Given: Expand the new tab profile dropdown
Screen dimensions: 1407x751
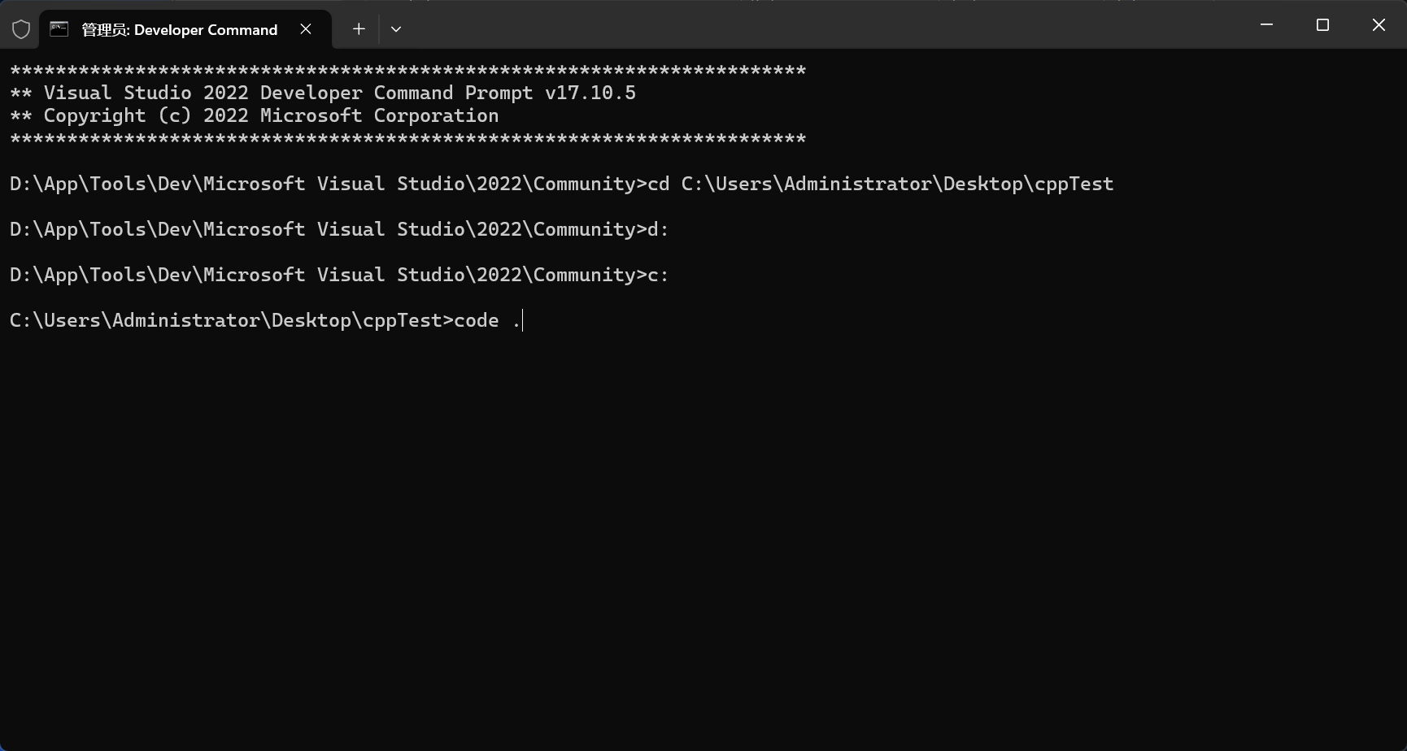Looking at the screenshot, I should tap(396, 29).
